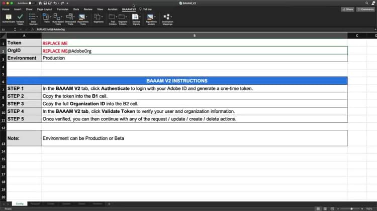
Task: Click the Undo arrow icon
Action: pyautogui.click(x=55, y=3)
